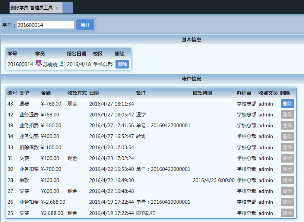Click the 日期 column header in 帐户信息

(94, 93)
